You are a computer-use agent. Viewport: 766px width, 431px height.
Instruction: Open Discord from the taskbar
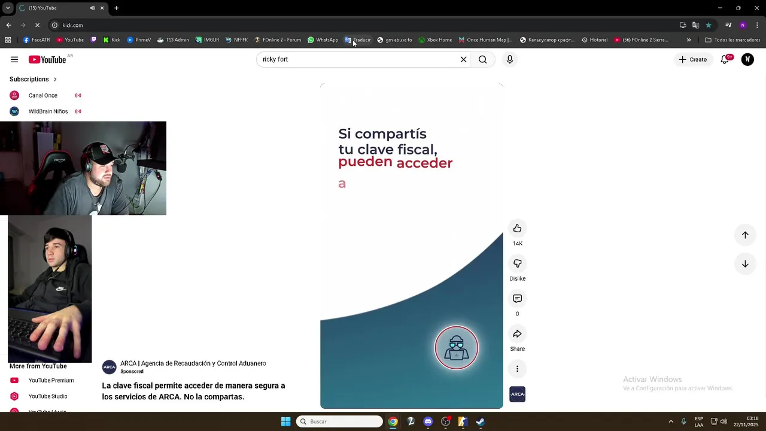point(428,421)
